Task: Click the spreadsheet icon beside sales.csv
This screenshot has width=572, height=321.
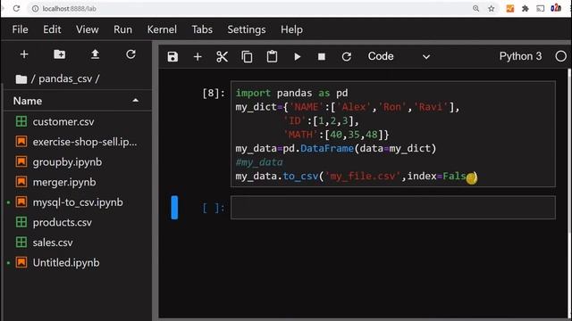Action: pyautogui.click(x=21, y=243)
